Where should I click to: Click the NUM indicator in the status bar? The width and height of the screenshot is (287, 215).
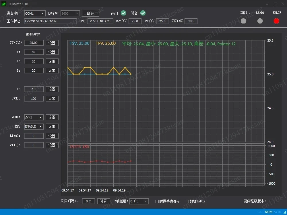click(269, 212)
